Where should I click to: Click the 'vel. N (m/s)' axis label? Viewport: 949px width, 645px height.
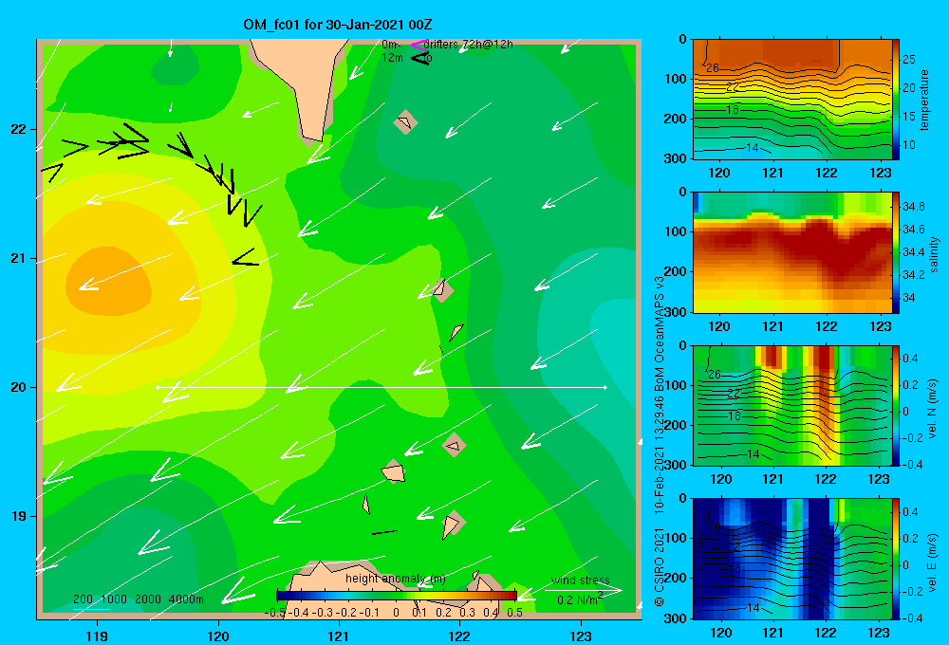(932, 409)
